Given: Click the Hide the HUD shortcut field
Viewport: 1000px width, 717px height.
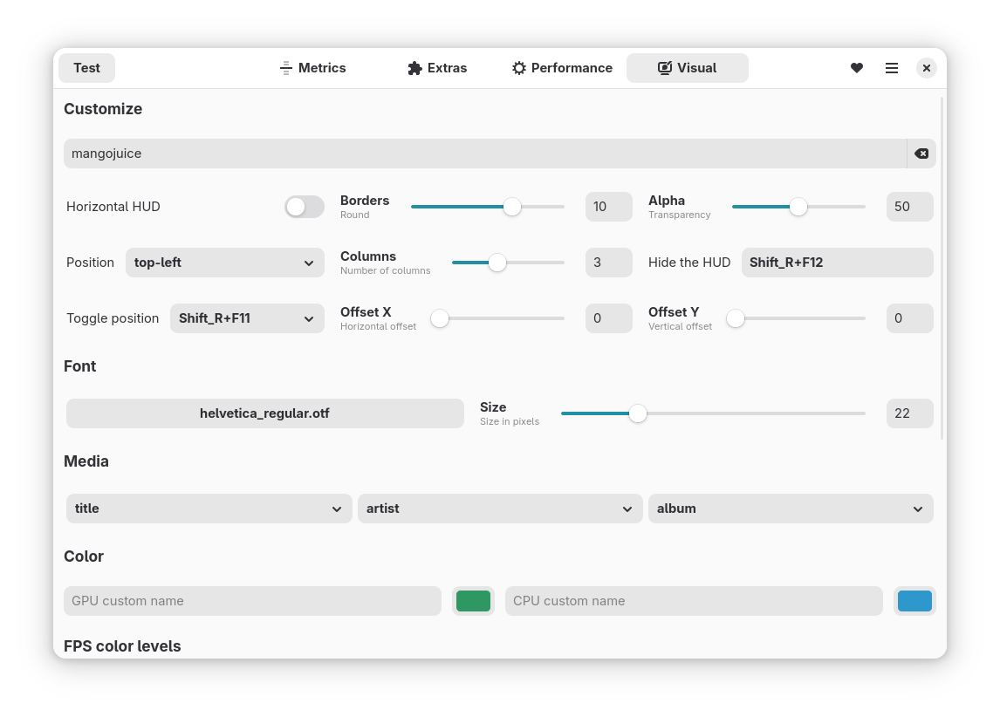Looking at the screenshot, I should click(838, 263).
